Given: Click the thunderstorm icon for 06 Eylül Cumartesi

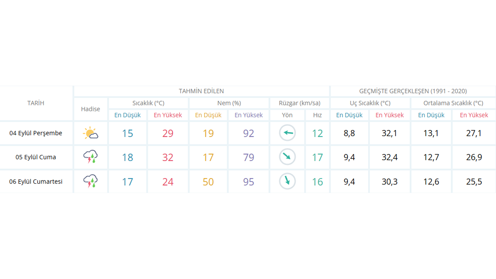Looking at the screenshot, I should [90, 181].
